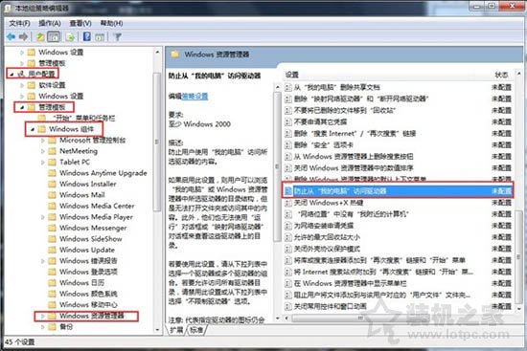This screenshot has width=527, height=351.
Task: Open the 文件(F) menu
Action: 19,23
